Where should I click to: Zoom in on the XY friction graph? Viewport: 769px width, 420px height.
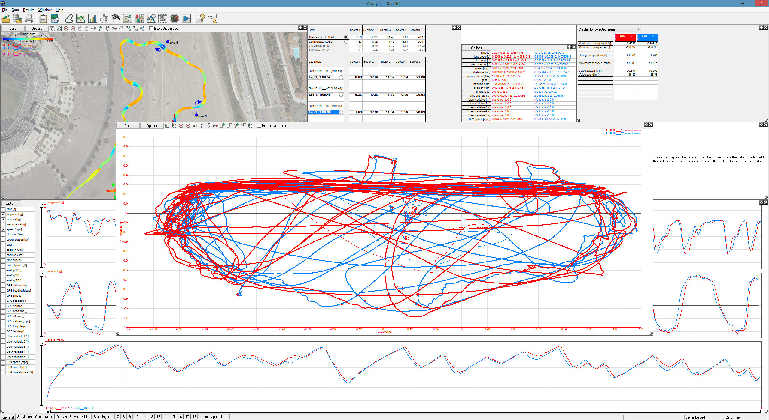(x=181, y=126)
